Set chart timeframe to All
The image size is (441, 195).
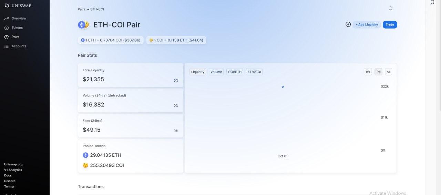[x=388, y=72]
